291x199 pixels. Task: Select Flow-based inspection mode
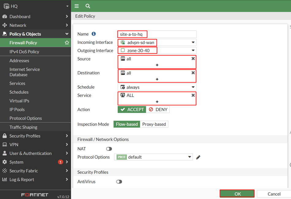coord(127,124)
